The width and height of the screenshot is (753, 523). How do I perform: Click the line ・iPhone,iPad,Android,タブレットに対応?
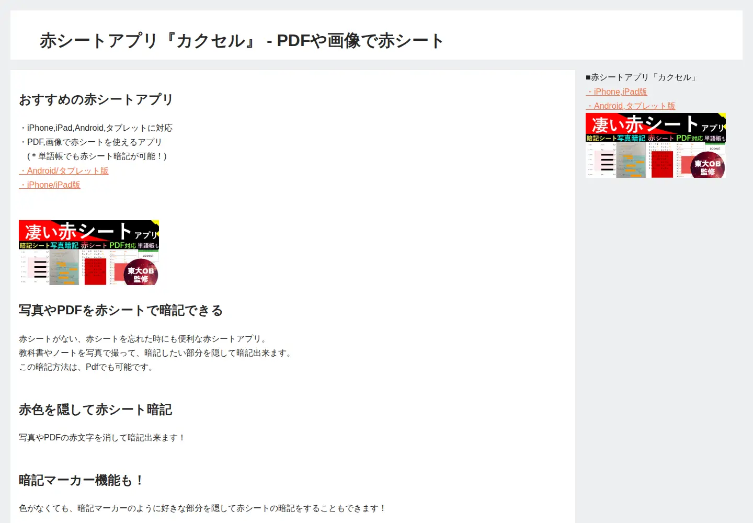(x=96, y=128)
